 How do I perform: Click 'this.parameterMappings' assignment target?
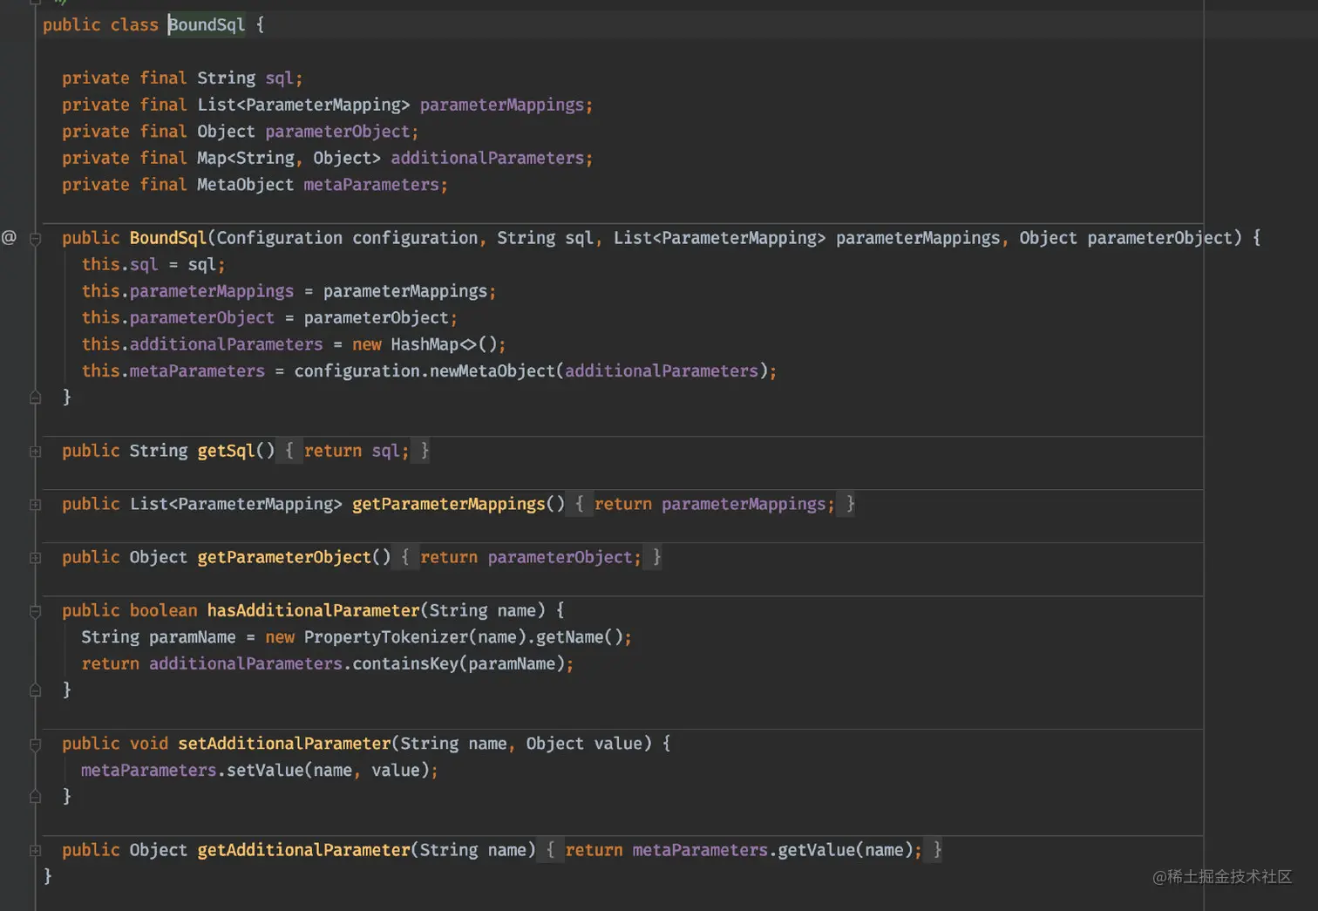(x=187, y=291)
